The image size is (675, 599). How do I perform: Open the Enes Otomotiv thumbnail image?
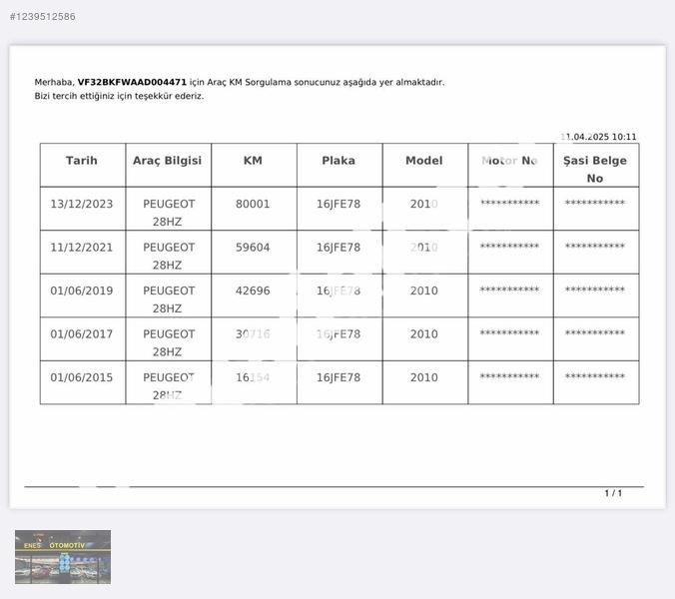tap(63, 557)
